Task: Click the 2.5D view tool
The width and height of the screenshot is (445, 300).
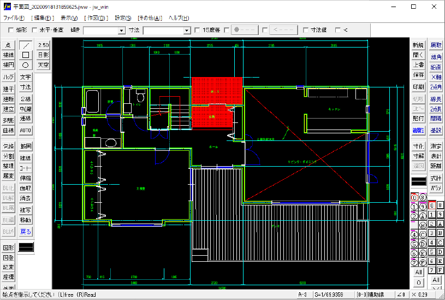Action: coord(44,45)
